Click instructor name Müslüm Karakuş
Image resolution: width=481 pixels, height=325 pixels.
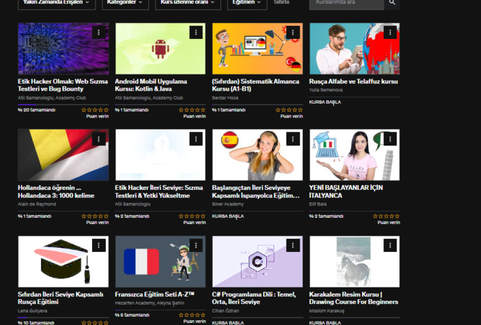tap(327, 310)
